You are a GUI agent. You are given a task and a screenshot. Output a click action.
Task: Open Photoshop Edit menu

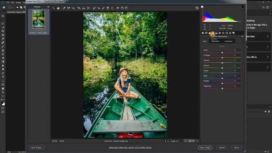point(13,3)
